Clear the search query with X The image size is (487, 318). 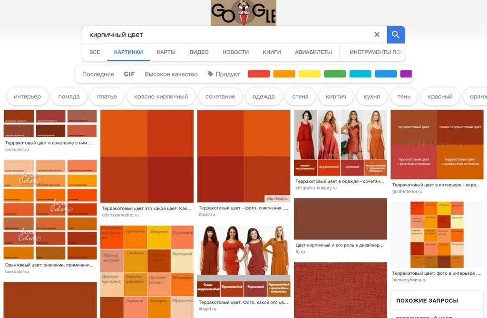377,35
